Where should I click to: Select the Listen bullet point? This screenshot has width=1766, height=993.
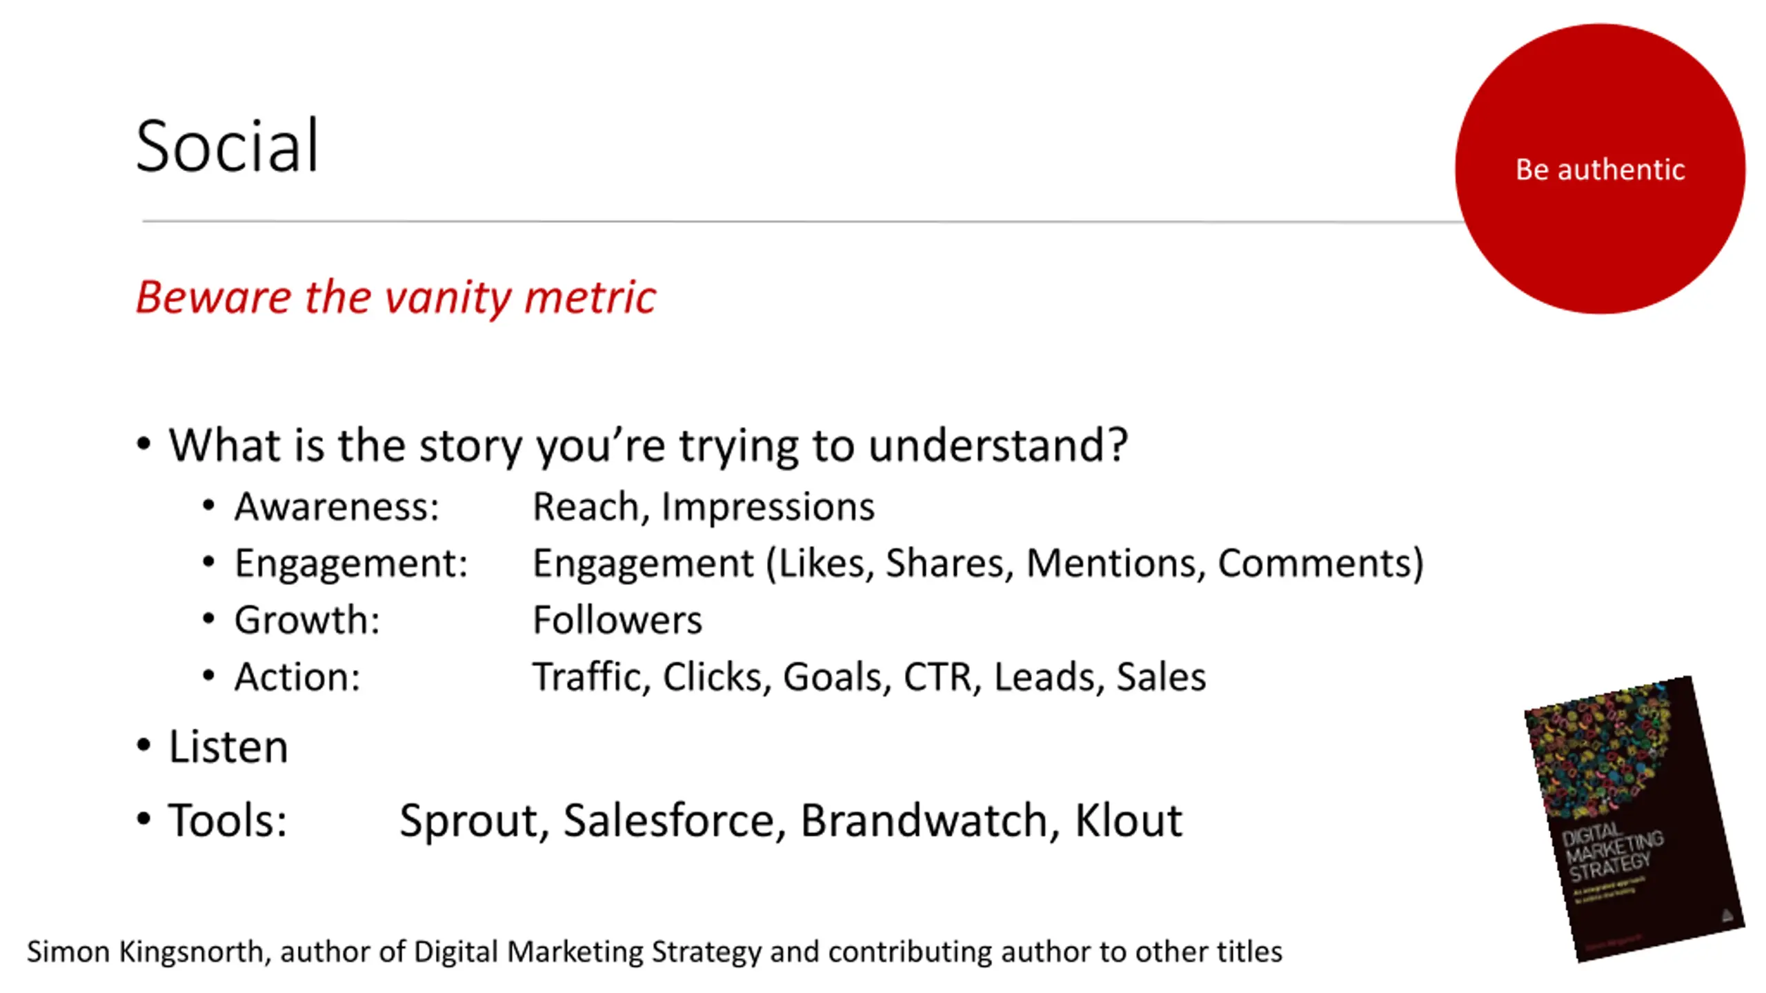click(x=228, y=747)
